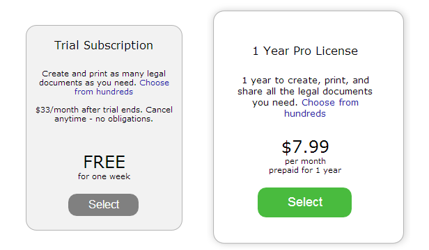The image size is (429, 250).
Task: Click empty white area below green Select button
Action: 308,229
